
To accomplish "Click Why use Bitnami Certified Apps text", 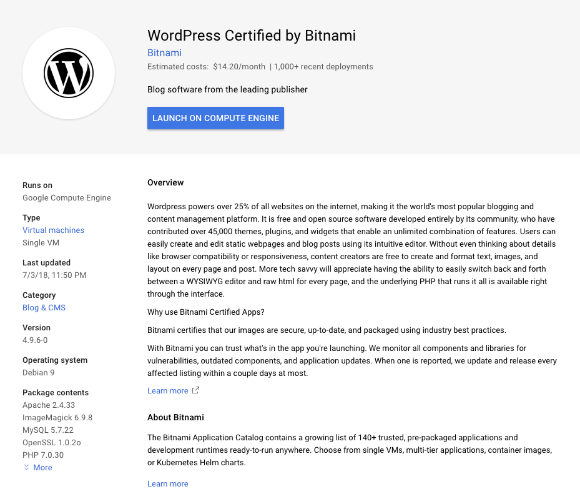I will click(x=205, y=312).
